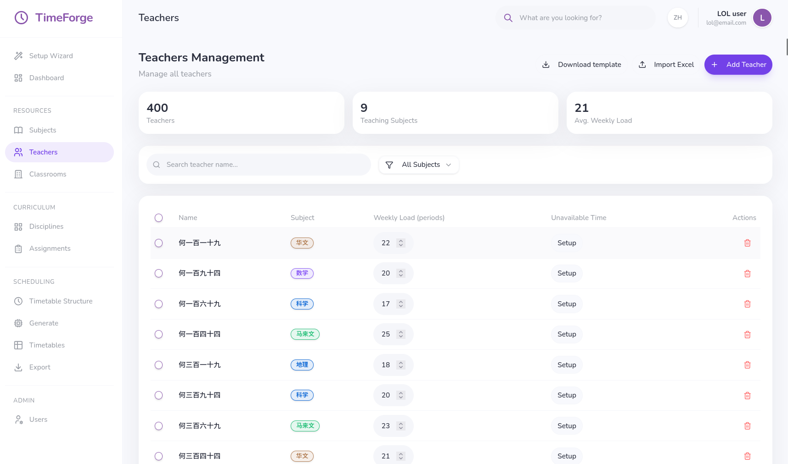Focus the global search field in header
The height and width of the screenshot is (464, 788).
point(576,18)
